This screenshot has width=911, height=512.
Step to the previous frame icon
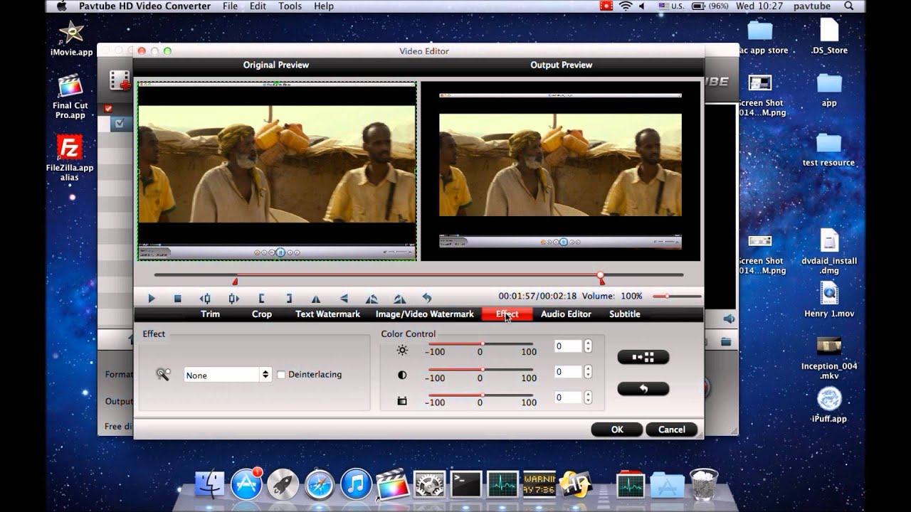coord(205,299)
